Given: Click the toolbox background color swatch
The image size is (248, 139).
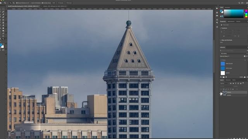Looking at the screenshot, I should (3, 47).
